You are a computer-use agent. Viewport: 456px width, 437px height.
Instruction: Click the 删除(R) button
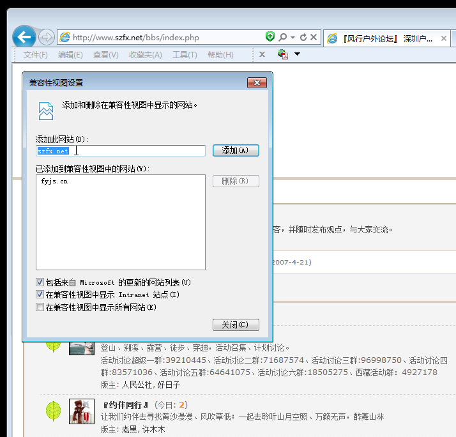tap(236, 181)
